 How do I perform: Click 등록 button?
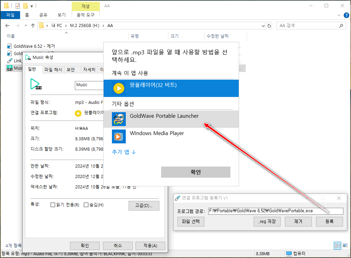330,222
